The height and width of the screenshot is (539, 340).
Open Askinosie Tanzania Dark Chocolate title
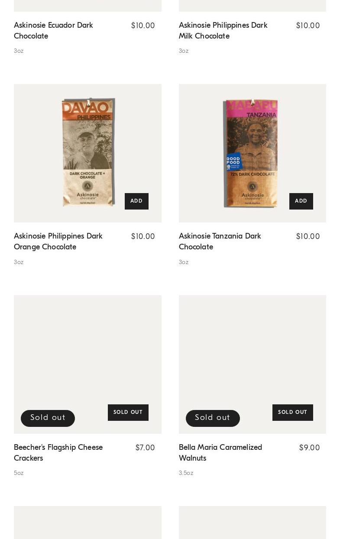point(220,242)
